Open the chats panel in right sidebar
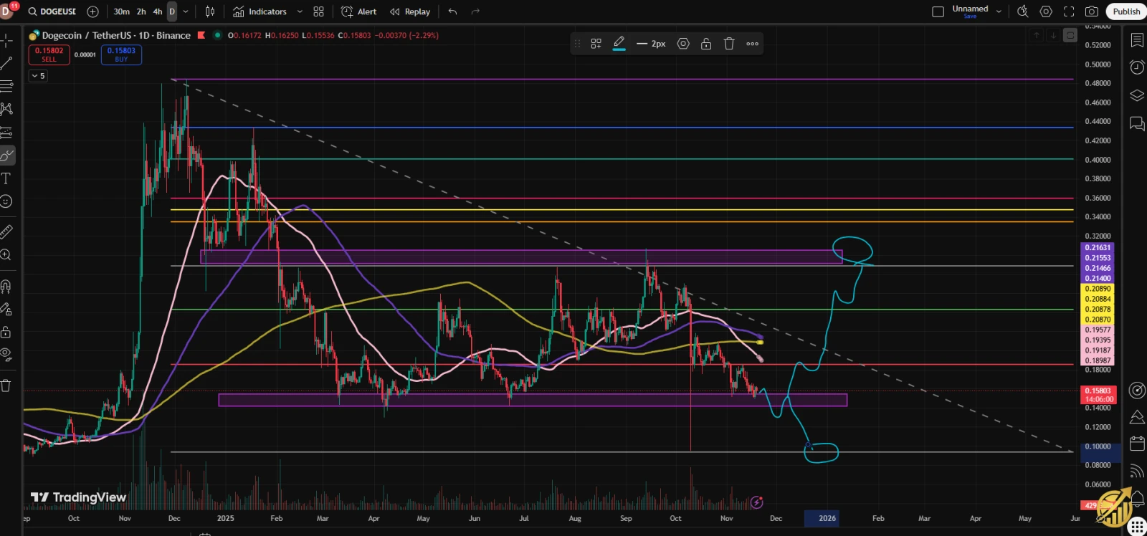This screenshot has height=536, width=1147. point(1137,123)
